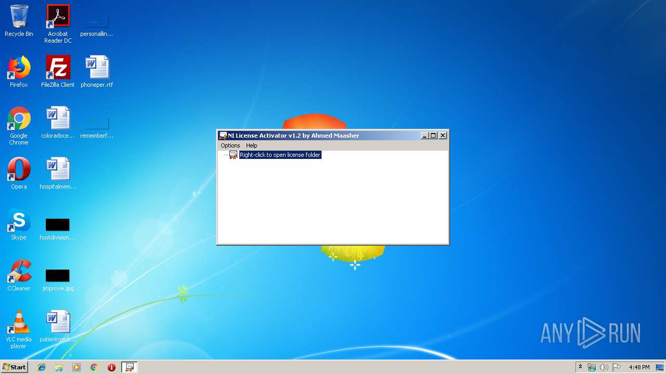Select the personallin desktop file
This screenshot has height=374, width=666.
(x=97, y=26)
